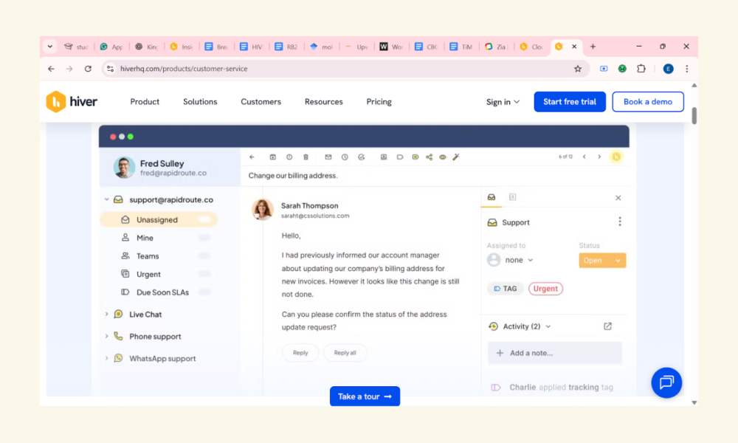Screen dimensions: 738x443
Task: Click Fred Sulley's profile avatar
Action: pos(124,167)
